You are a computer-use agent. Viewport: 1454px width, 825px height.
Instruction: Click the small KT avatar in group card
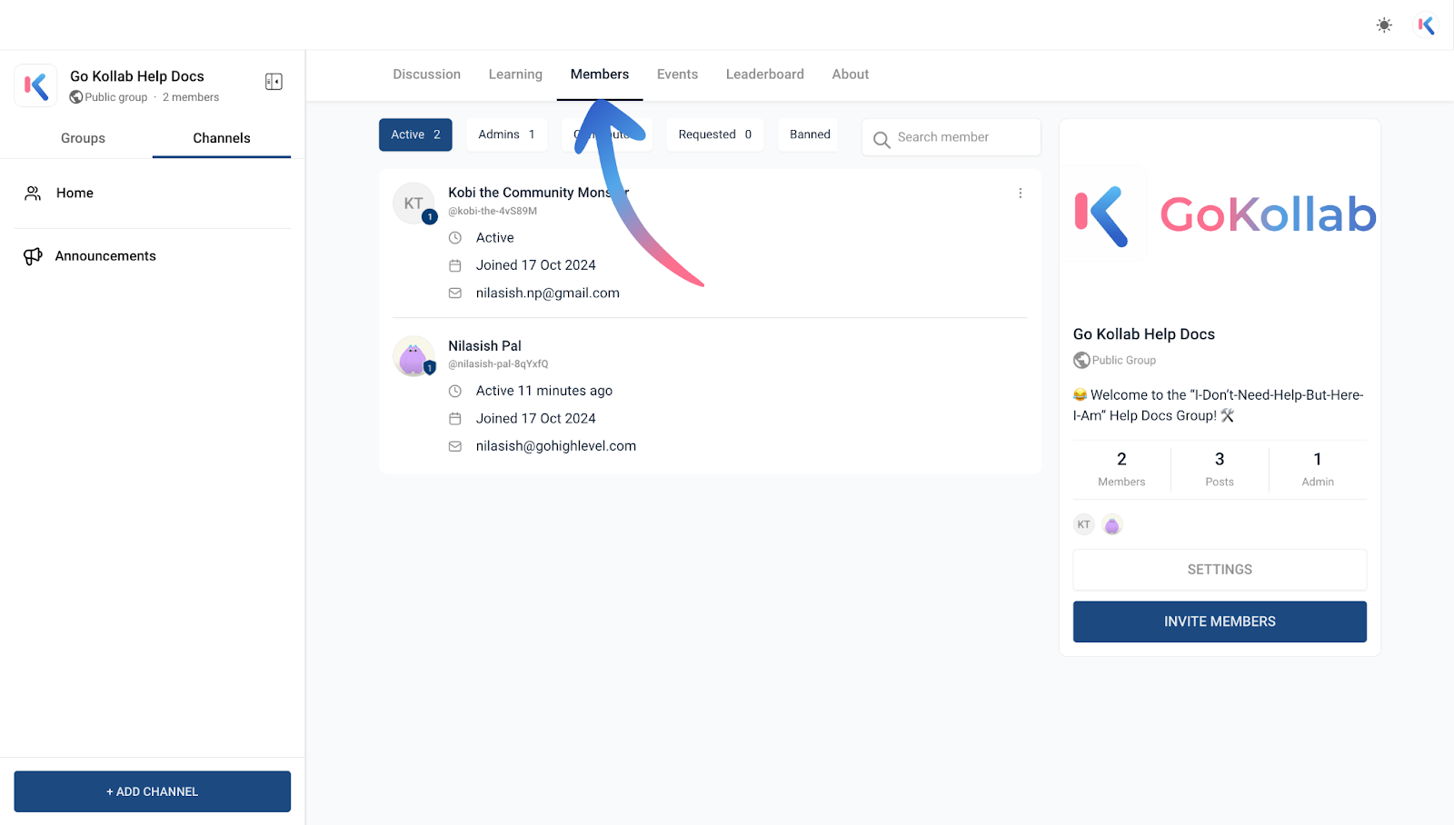pyautogui.click(x=1084, y=524)
